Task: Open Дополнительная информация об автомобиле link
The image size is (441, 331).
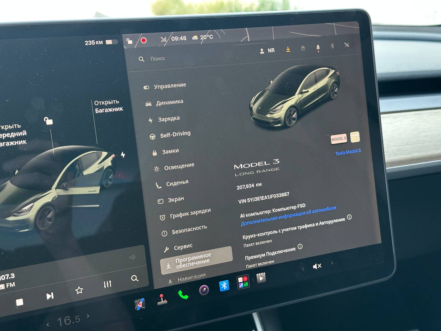Action: (x=289, y=216)
